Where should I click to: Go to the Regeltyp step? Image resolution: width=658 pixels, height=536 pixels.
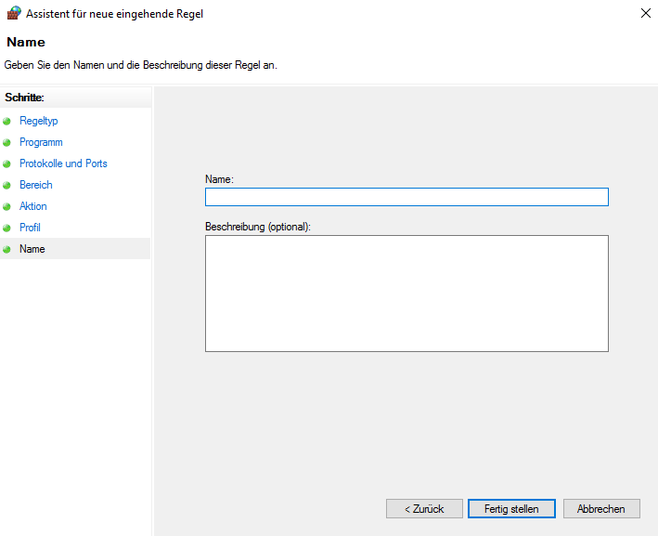point(39,121)
